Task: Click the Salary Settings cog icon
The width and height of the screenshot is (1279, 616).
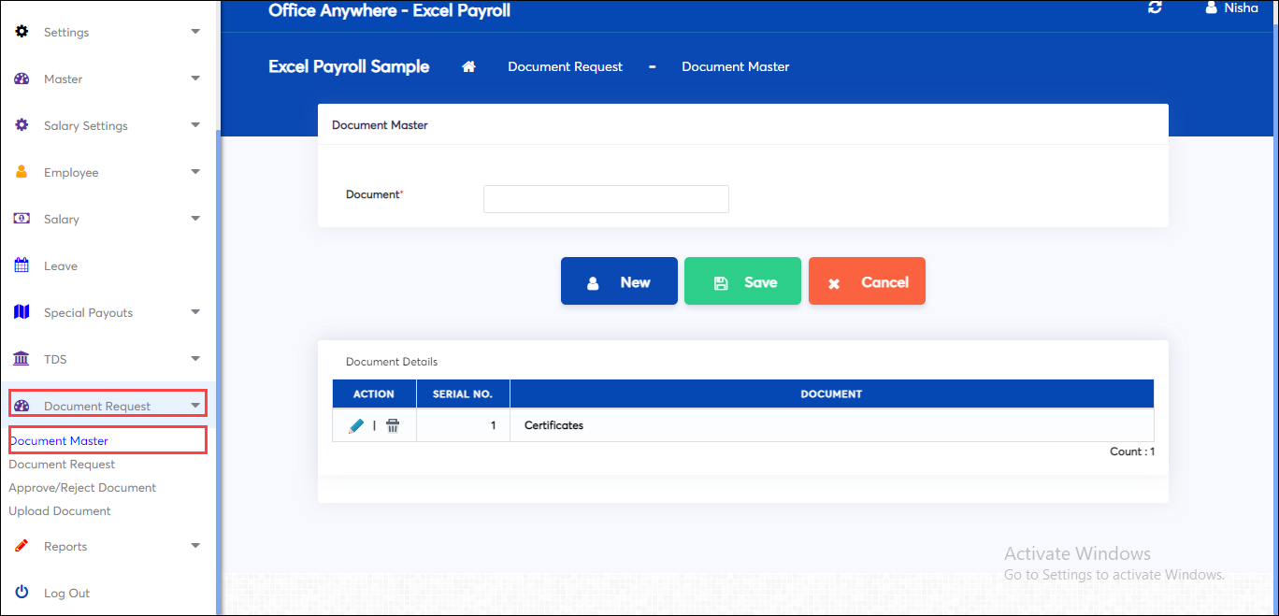Action: point(22,125)
